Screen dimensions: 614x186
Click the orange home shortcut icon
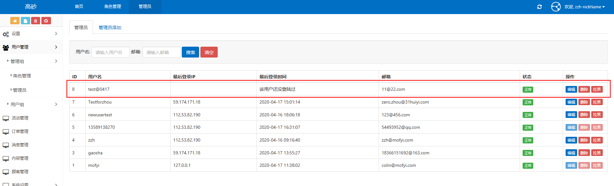pos(15,21)
